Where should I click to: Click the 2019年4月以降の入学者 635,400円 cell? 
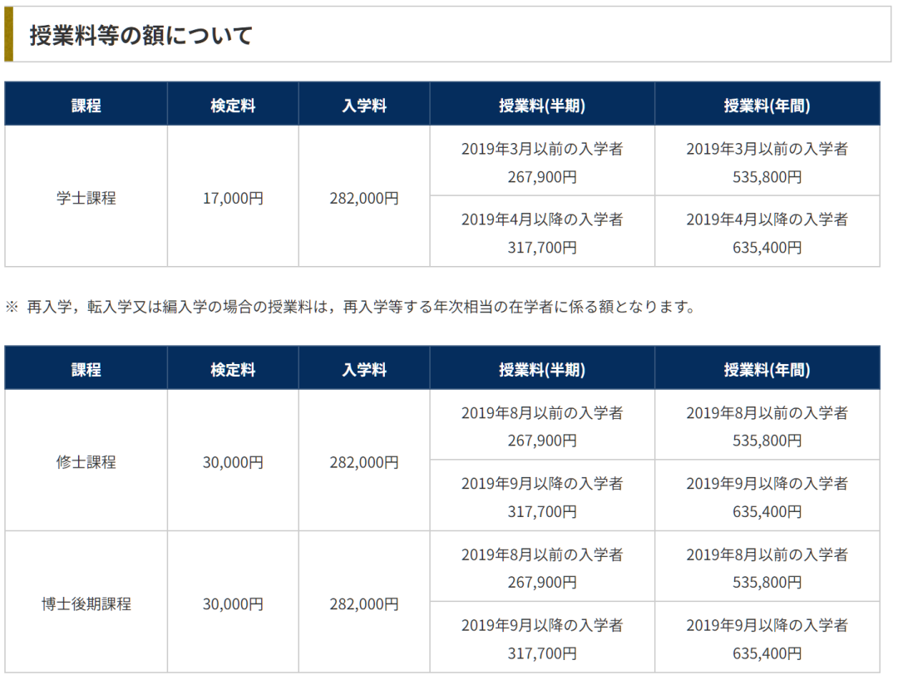(x=767, y=232)
